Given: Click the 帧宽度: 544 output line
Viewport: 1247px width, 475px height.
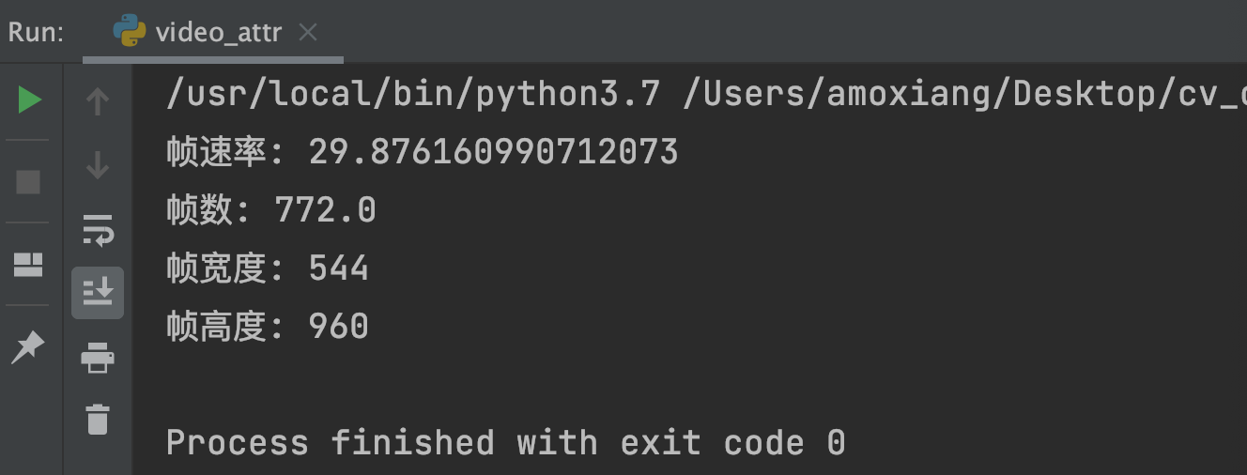Looking at the screenshot, I should coord(268,268).
